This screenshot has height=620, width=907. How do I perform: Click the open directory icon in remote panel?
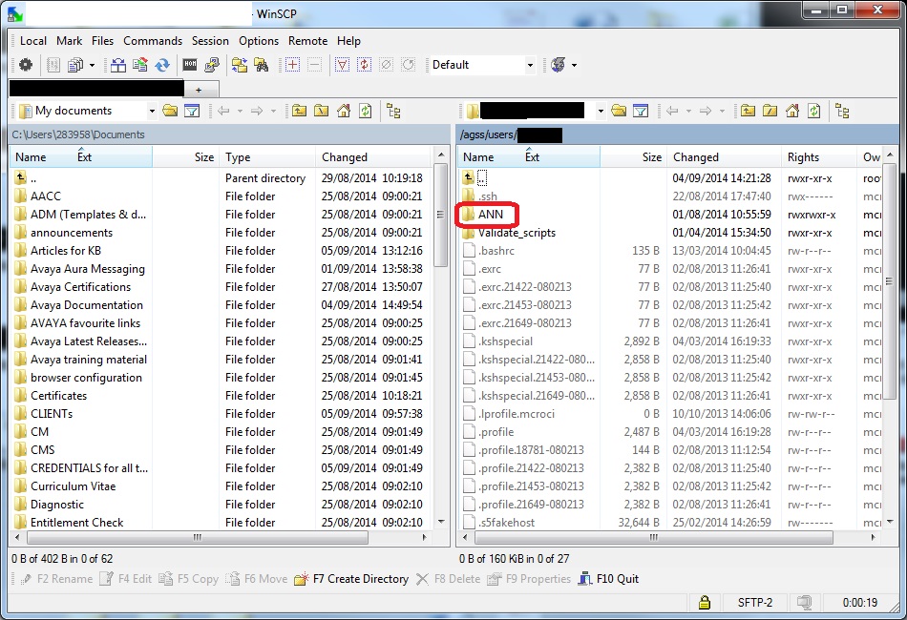pos(619,111)
